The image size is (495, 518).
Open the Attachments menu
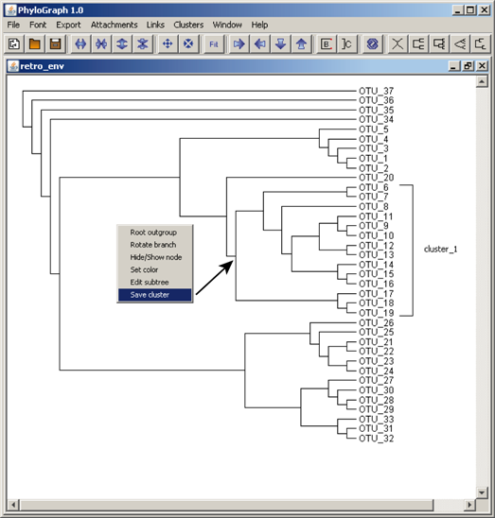115,25
